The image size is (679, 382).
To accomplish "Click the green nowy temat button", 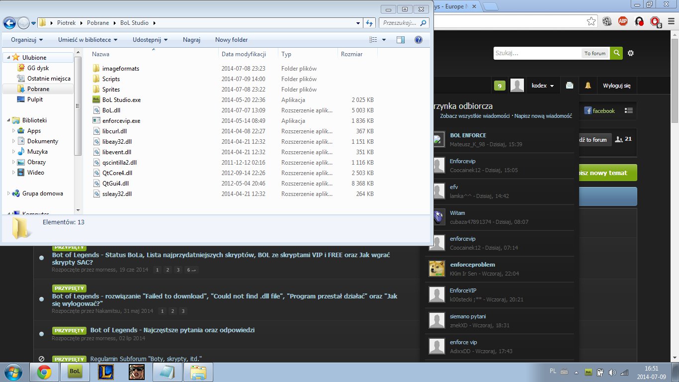I will click(607, 173).
